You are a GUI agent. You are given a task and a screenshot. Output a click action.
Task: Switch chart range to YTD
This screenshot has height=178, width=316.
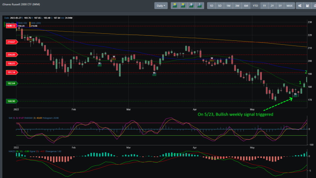[255, 5]
